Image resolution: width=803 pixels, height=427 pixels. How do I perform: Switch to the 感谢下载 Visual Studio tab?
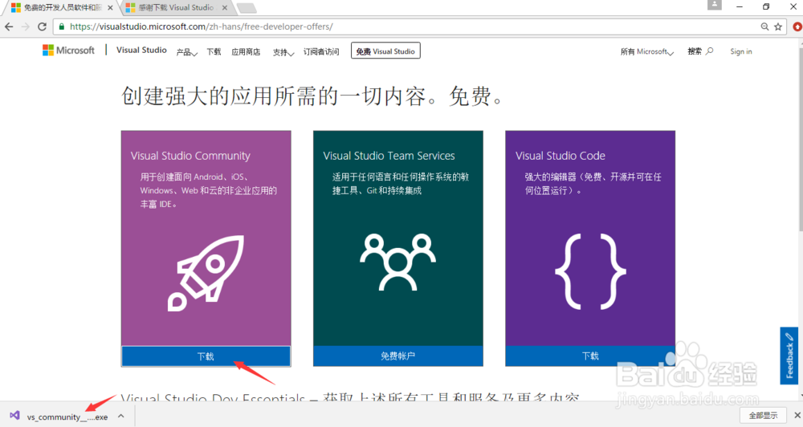coord(178,8)
